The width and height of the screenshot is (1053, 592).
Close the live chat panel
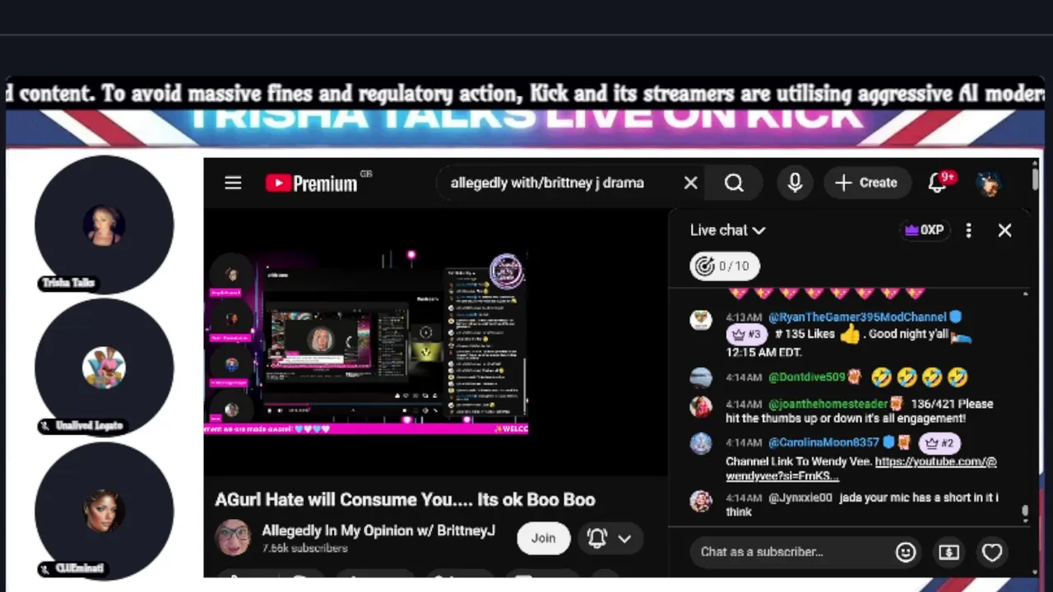[x=1004, y=230]
